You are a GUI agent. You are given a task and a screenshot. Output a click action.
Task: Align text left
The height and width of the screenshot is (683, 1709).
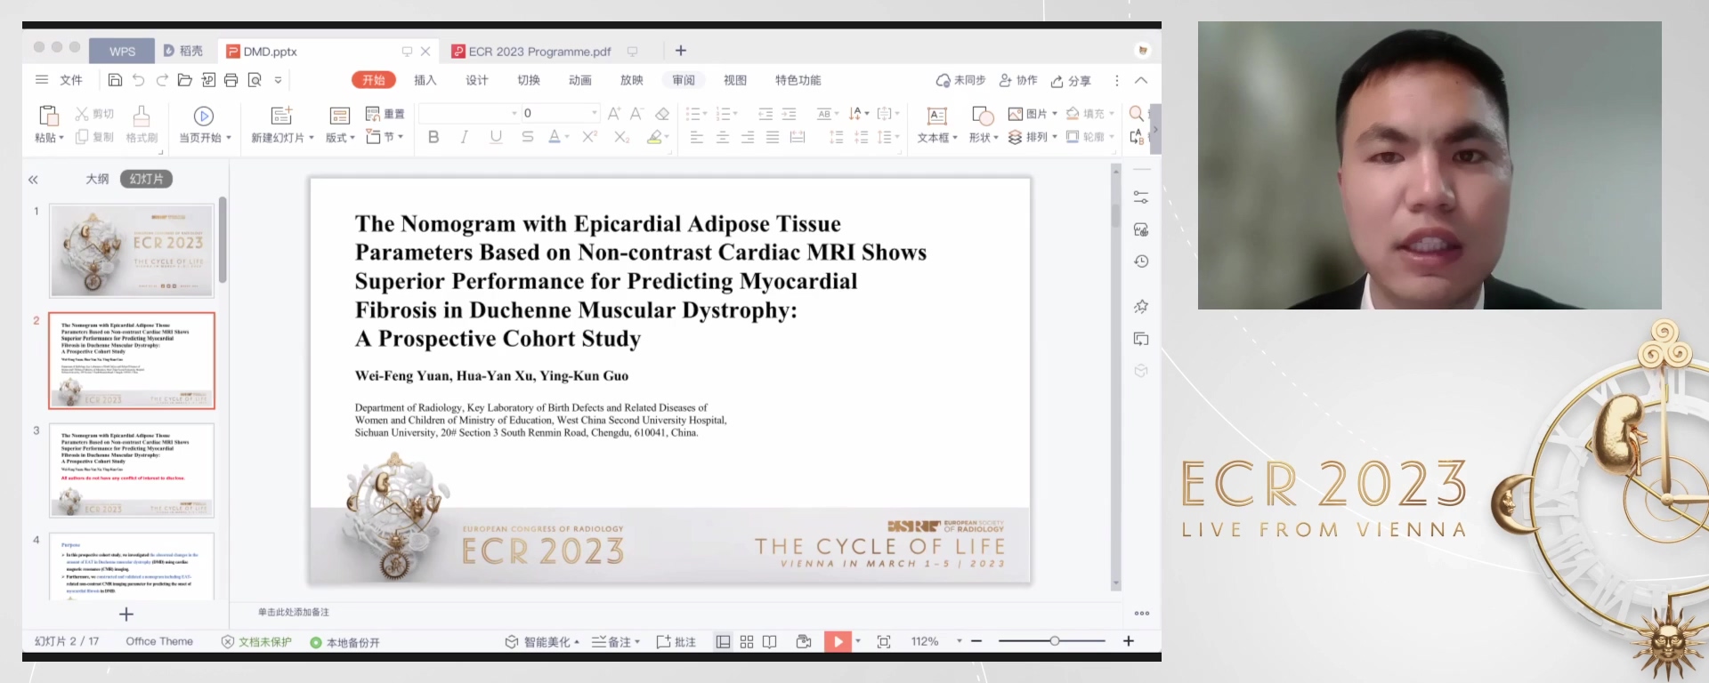pyautogui.click(x=697, y=137)
